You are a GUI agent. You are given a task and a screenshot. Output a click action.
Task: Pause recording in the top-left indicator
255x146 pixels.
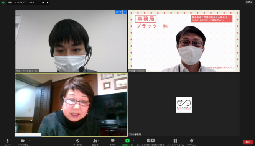pos(43,3)
